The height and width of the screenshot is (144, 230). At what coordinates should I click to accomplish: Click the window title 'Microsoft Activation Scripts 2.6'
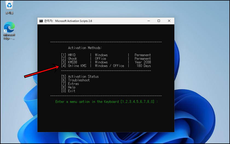pos(74,21)
